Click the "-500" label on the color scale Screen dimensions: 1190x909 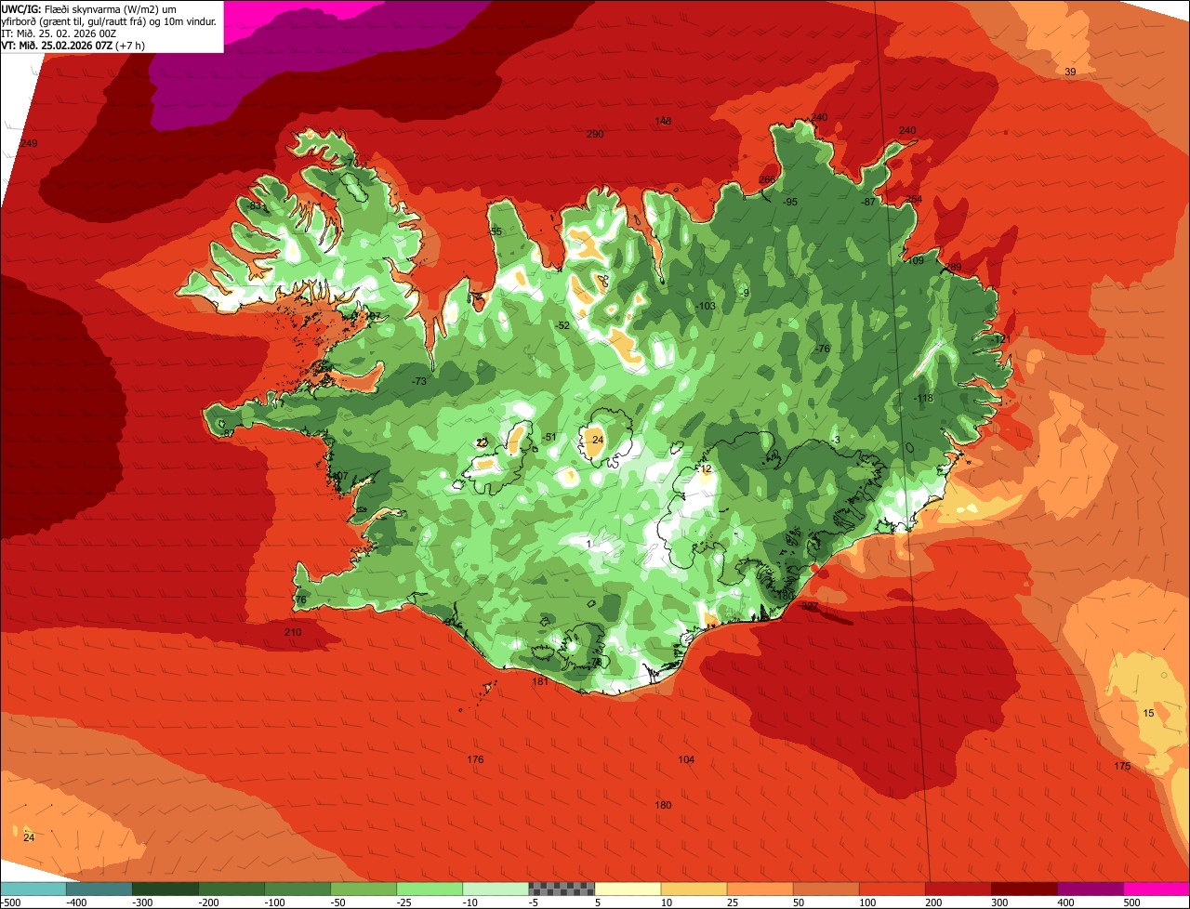pyautogui.click(x=10, y=902)
